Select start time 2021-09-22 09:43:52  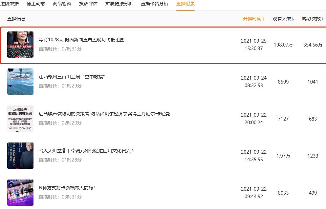point(254,193)
